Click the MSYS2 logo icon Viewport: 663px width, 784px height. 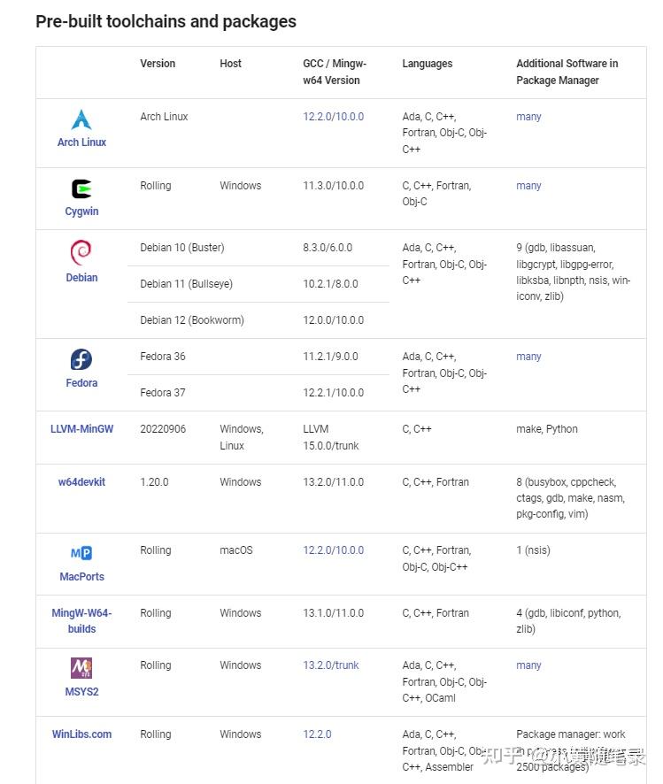click(81, 667)
